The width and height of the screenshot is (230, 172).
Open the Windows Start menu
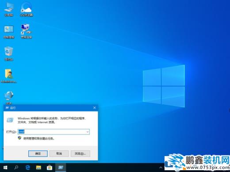point(5,168)
